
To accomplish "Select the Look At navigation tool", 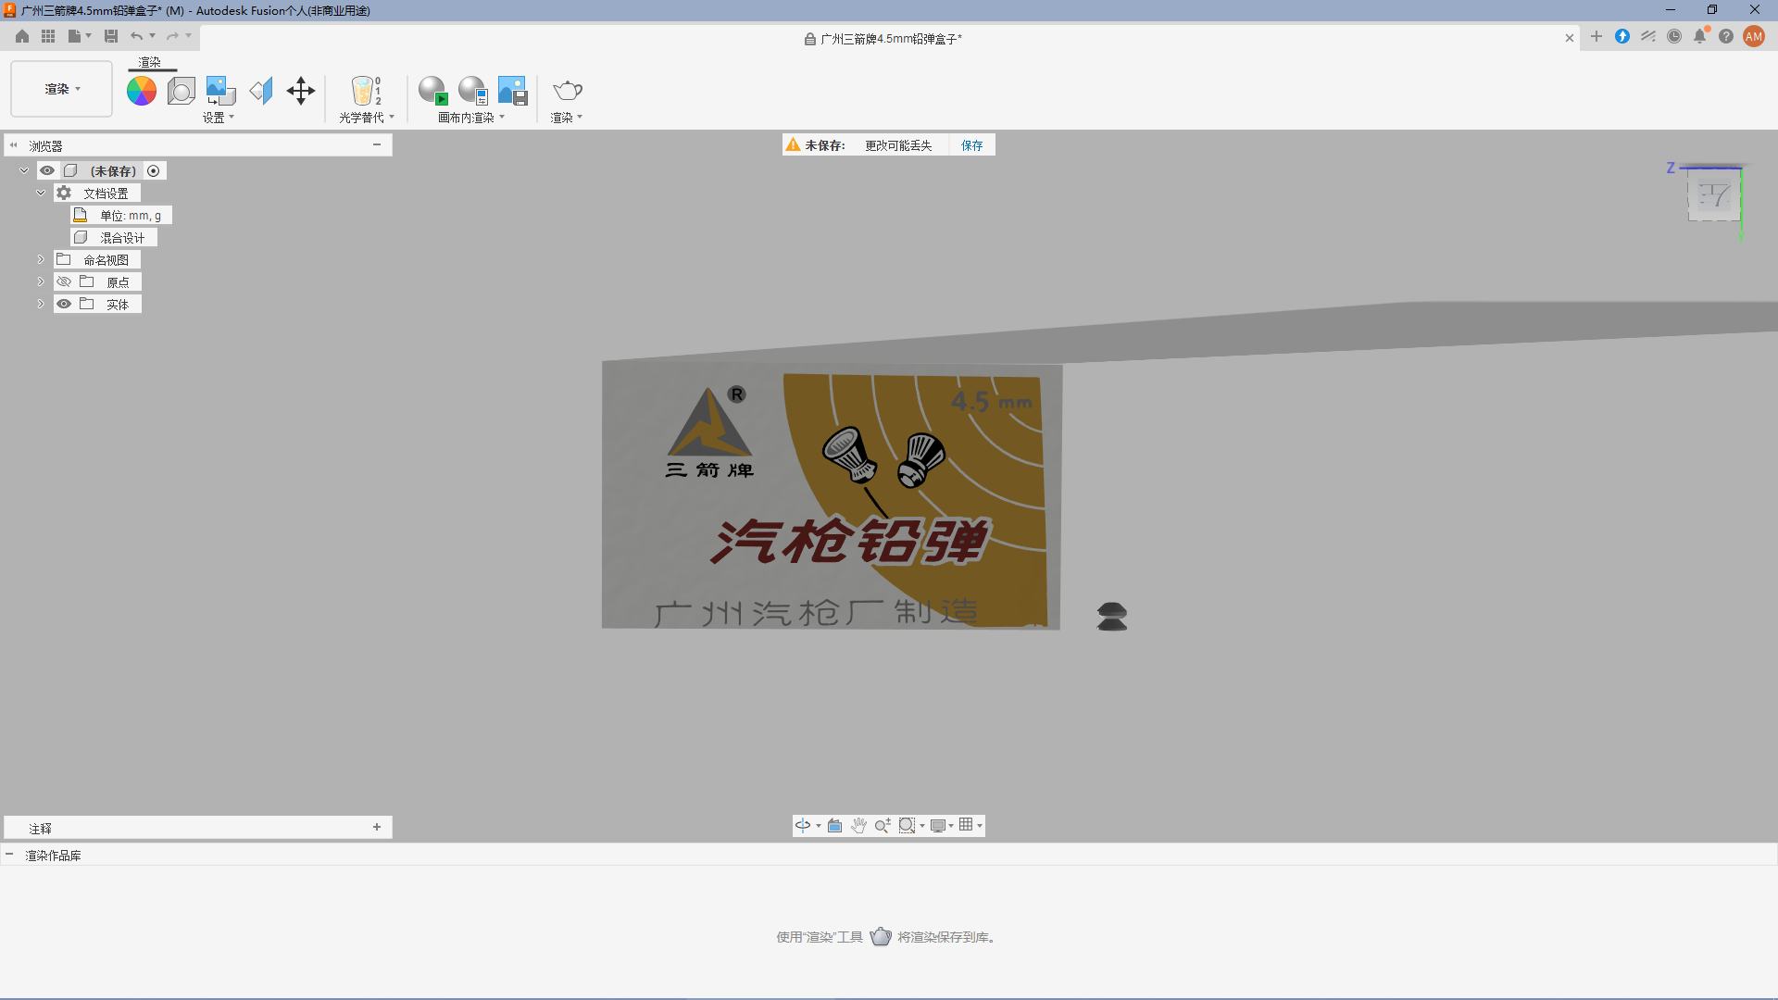I will pos(834,825).
